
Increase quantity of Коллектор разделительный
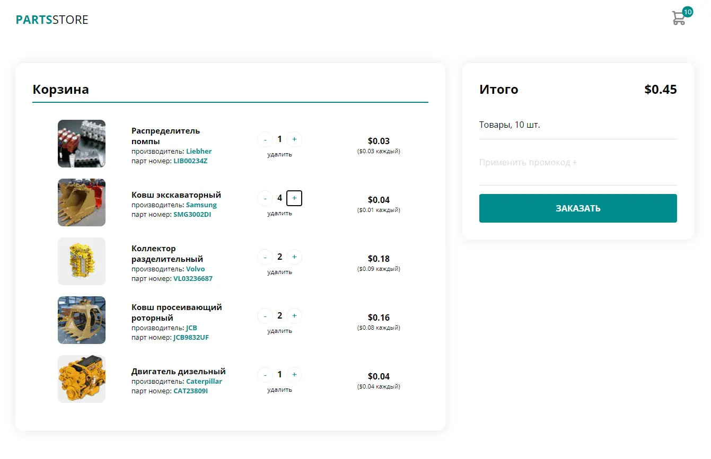(294, 257)
